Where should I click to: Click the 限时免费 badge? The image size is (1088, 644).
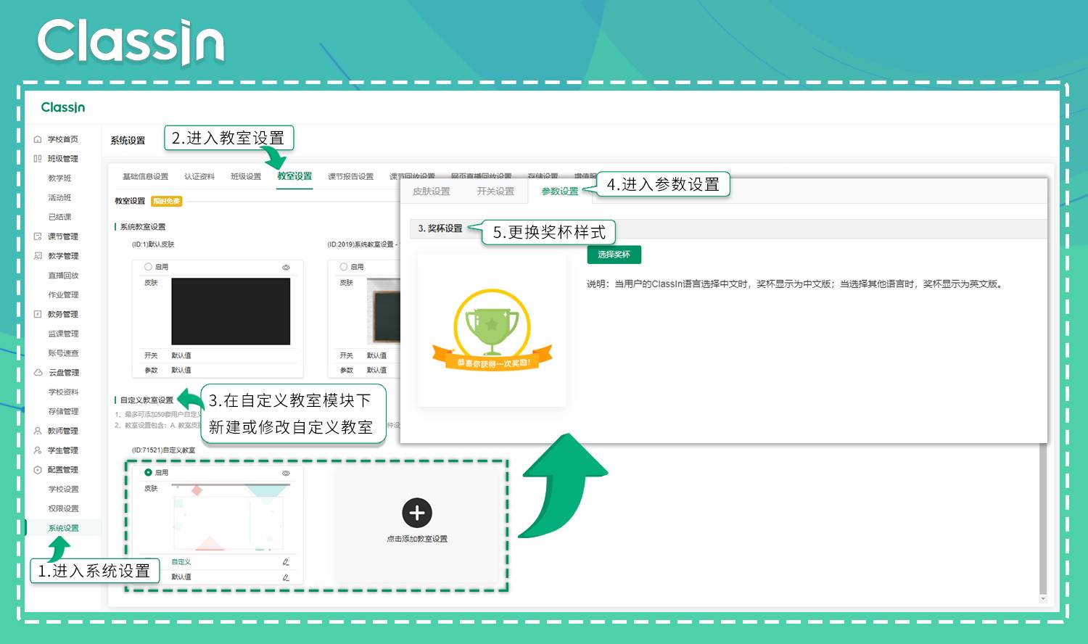tap(167, 202)
